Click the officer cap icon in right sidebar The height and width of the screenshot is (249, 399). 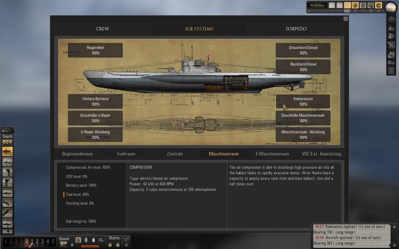click(391, 36)
